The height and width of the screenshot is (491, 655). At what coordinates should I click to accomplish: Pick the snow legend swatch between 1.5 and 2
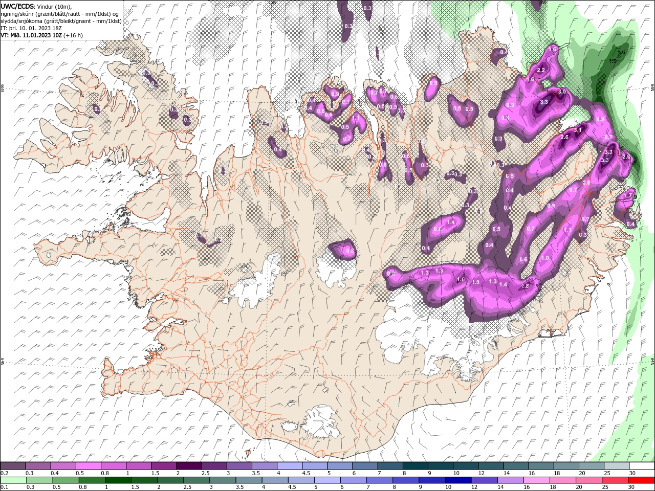click(x=164, y=465)
